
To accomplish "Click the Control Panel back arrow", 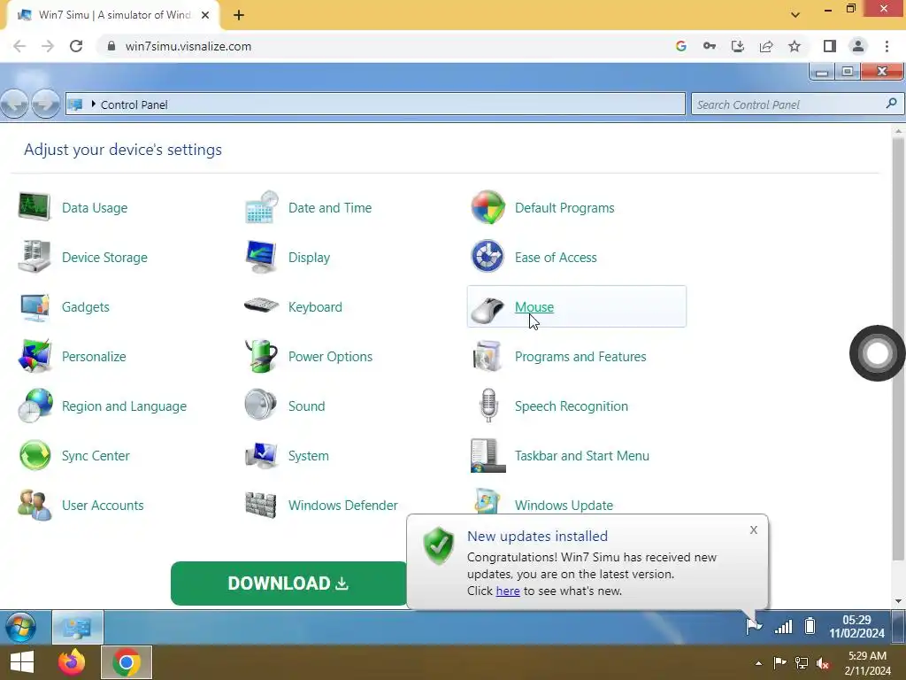I will click(x=14, y=104).
